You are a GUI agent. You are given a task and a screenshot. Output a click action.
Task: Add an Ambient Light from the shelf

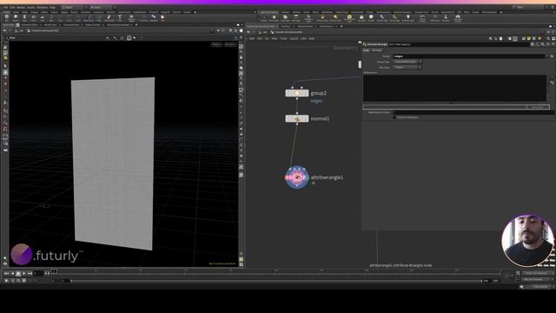(x=407, y=17)
